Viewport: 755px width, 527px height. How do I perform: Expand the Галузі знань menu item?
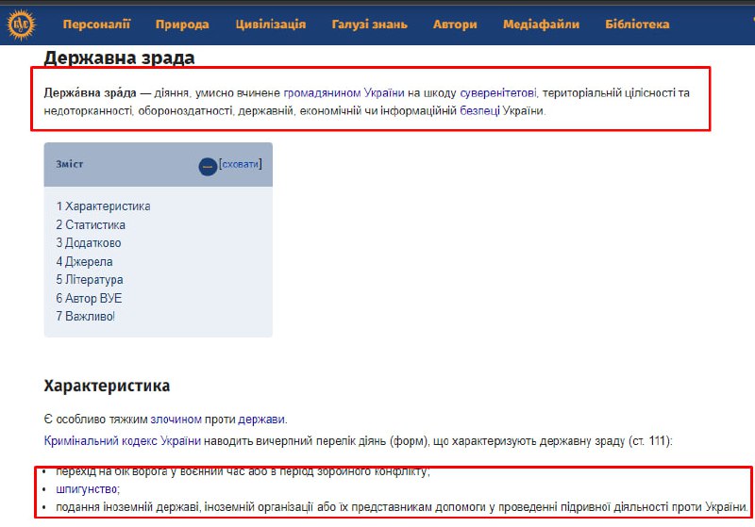(x=369, y=25)
